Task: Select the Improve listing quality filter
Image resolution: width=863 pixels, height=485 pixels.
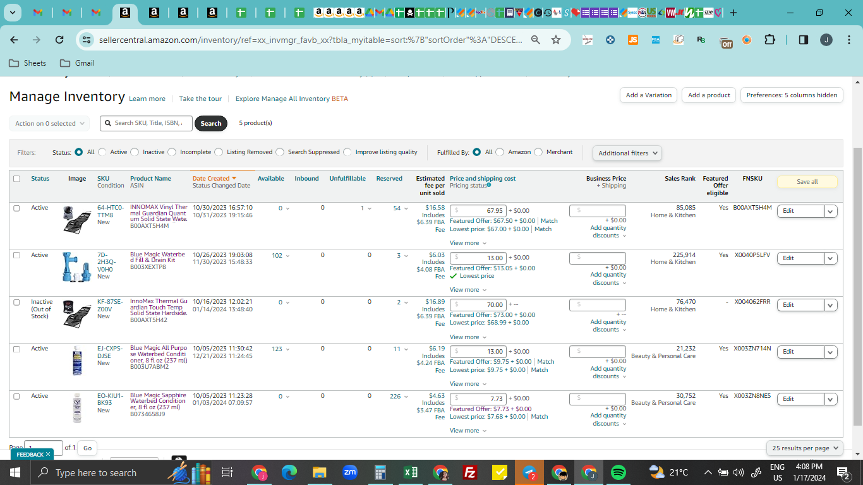Action: pyautogui.click(x=347, y=152)
